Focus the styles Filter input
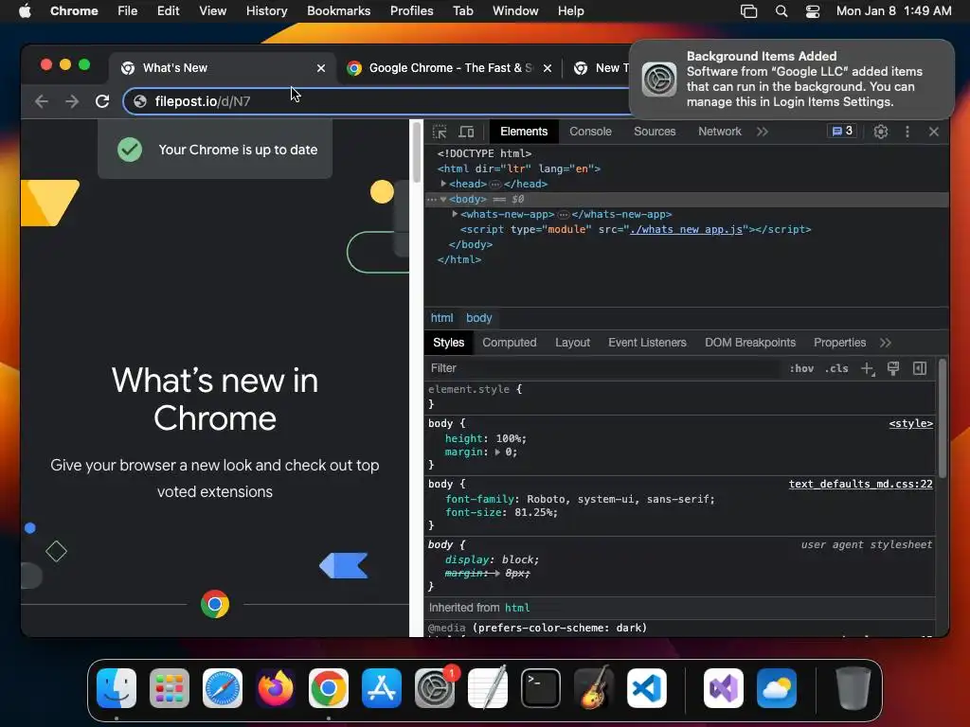The height and width of the screenshot is (727, 970). [x=603, y=368]
